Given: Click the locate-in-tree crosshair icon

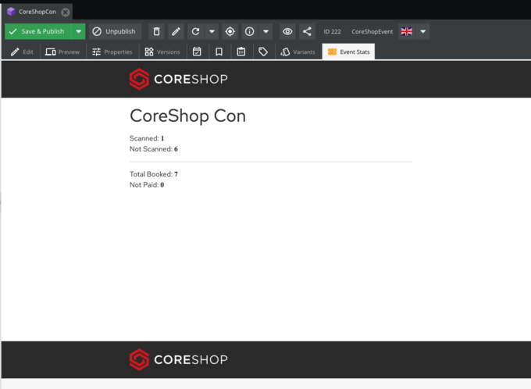Looking at the screenshot, I should 230,31.
